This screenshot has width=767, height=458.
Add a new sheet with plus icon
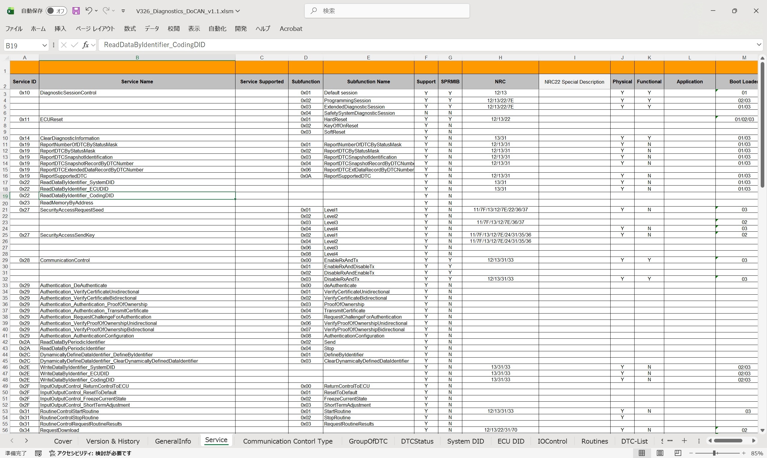pos(684,441)
